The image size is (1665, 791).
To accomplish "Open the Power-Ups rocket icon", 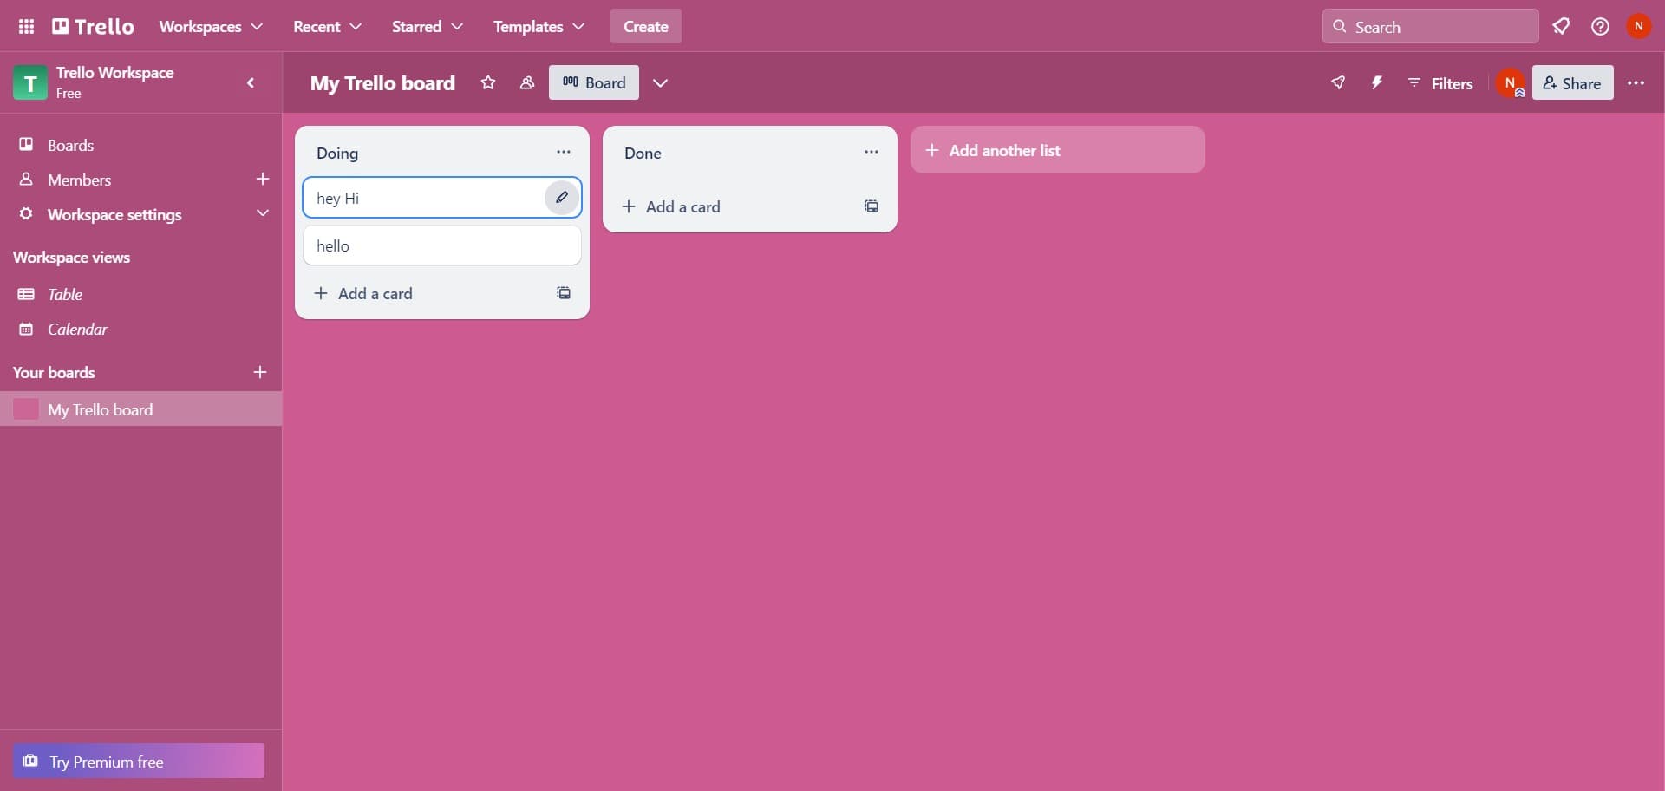I will (1338, 83).
